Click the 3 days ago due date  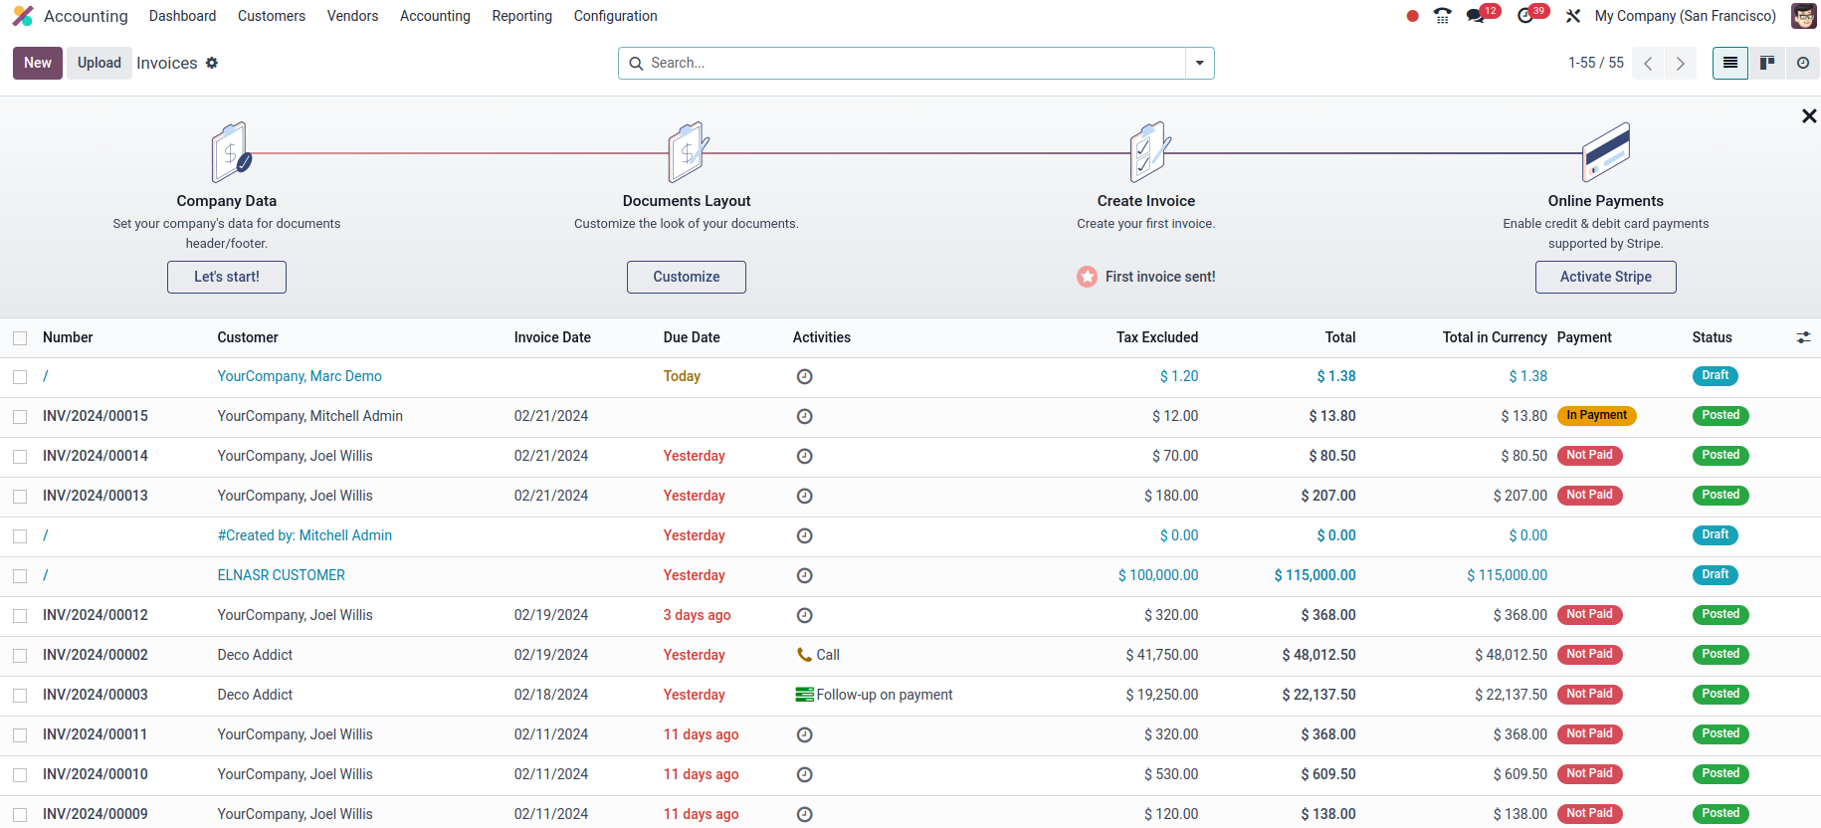coord(697,615)
